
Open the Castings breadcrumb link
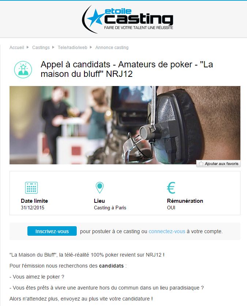coord(41,48)
